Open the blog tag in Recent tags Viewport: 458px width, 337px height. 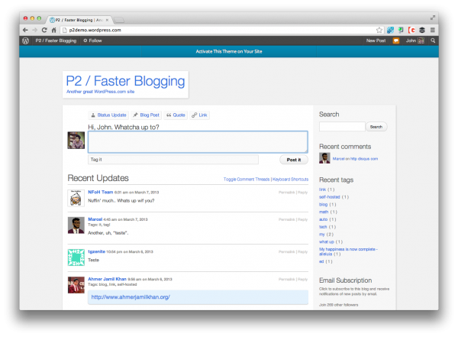tap(324, 205)
